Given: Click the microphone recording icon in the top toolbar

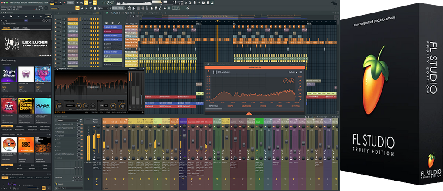Looking at the screenshot, I should click(x=195, y=3).
